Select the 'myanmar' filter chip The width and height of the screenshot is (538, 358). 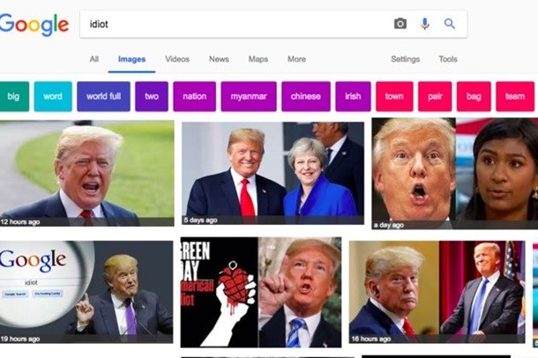pos(249,96)
